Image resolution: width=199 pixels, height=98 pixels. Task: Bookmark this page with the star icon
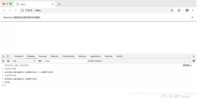[172, 10]
